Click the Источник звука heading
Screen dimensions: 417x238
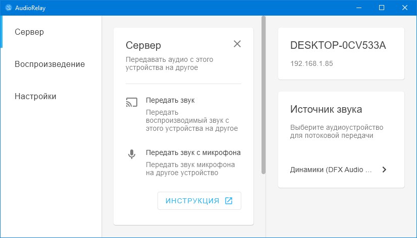326,109
